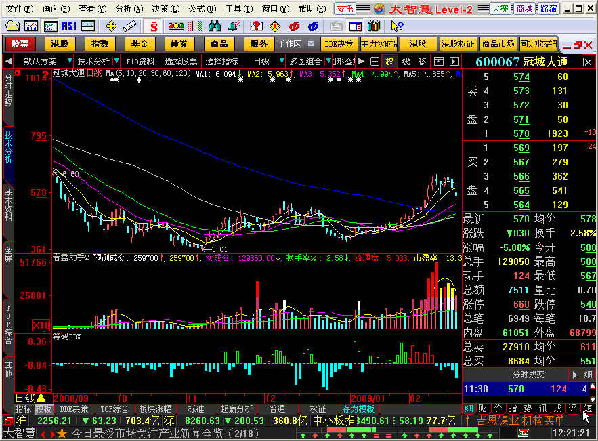Expand the 工作区 dropdown
Viewport: 598px width, 441px height.
click(x=312, y=43)
